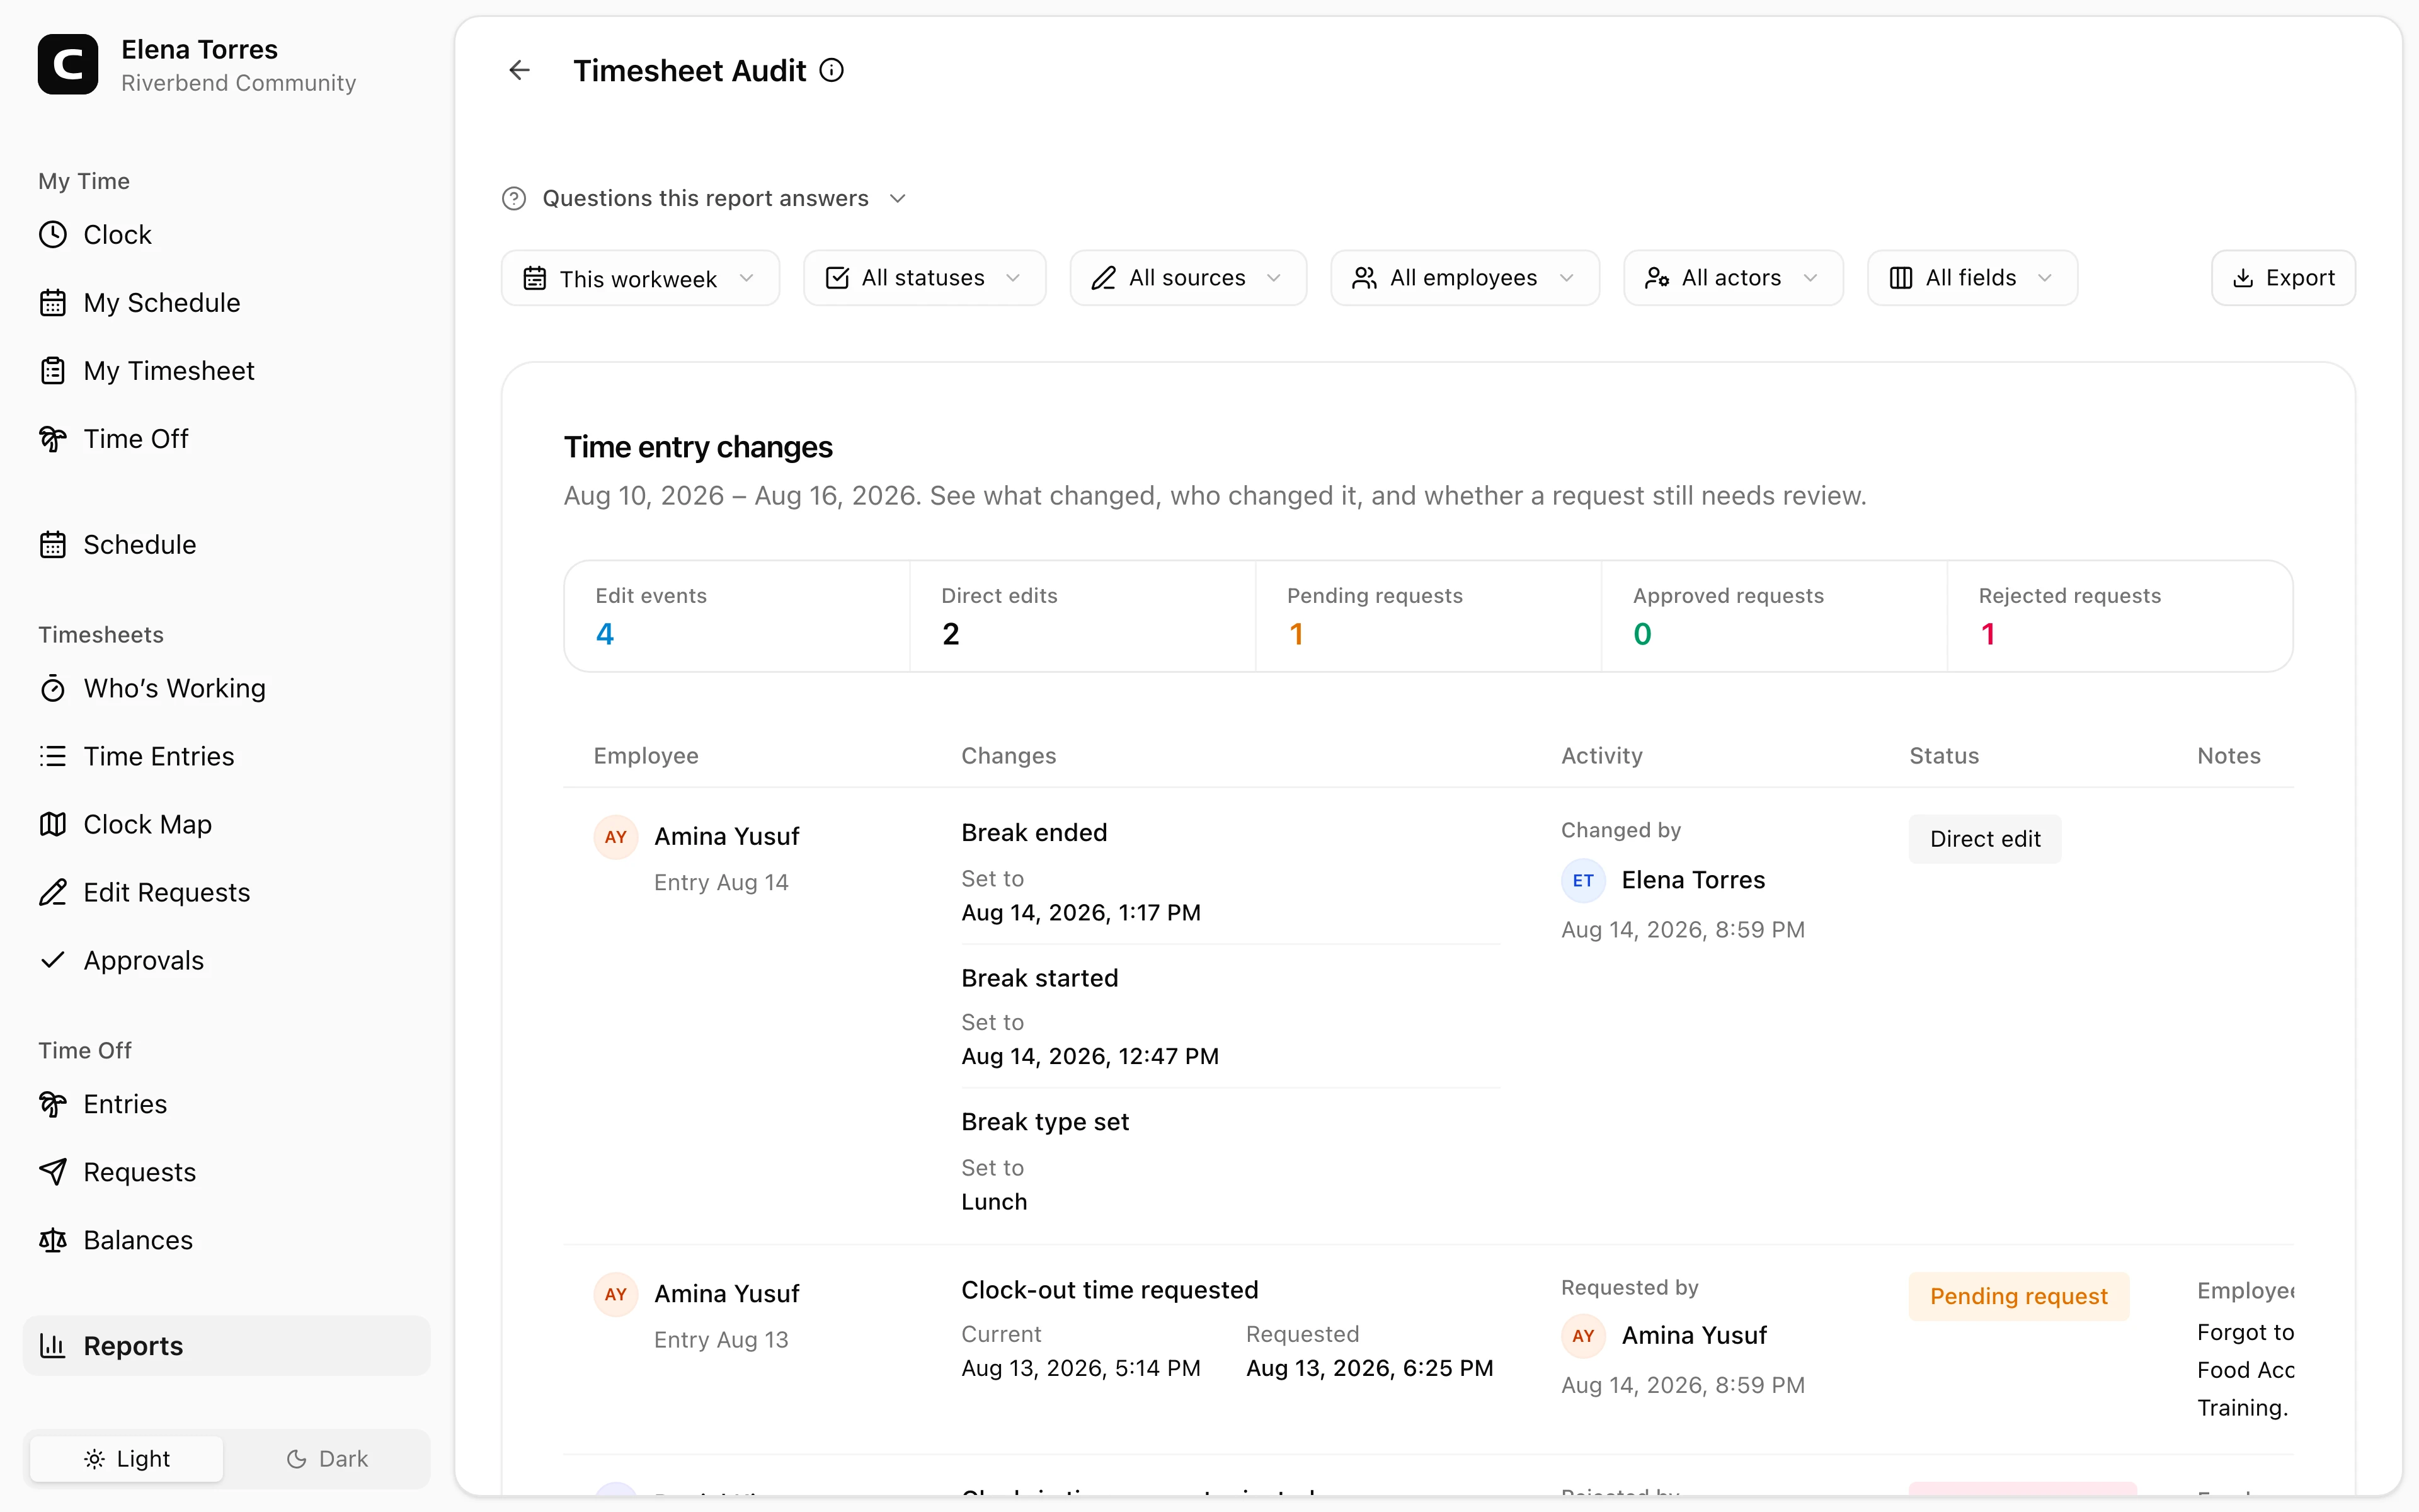Navigate to Time Entries
Image resolution: width=2419 pixels, height=1512 pixels.
(x=226, y=756)
